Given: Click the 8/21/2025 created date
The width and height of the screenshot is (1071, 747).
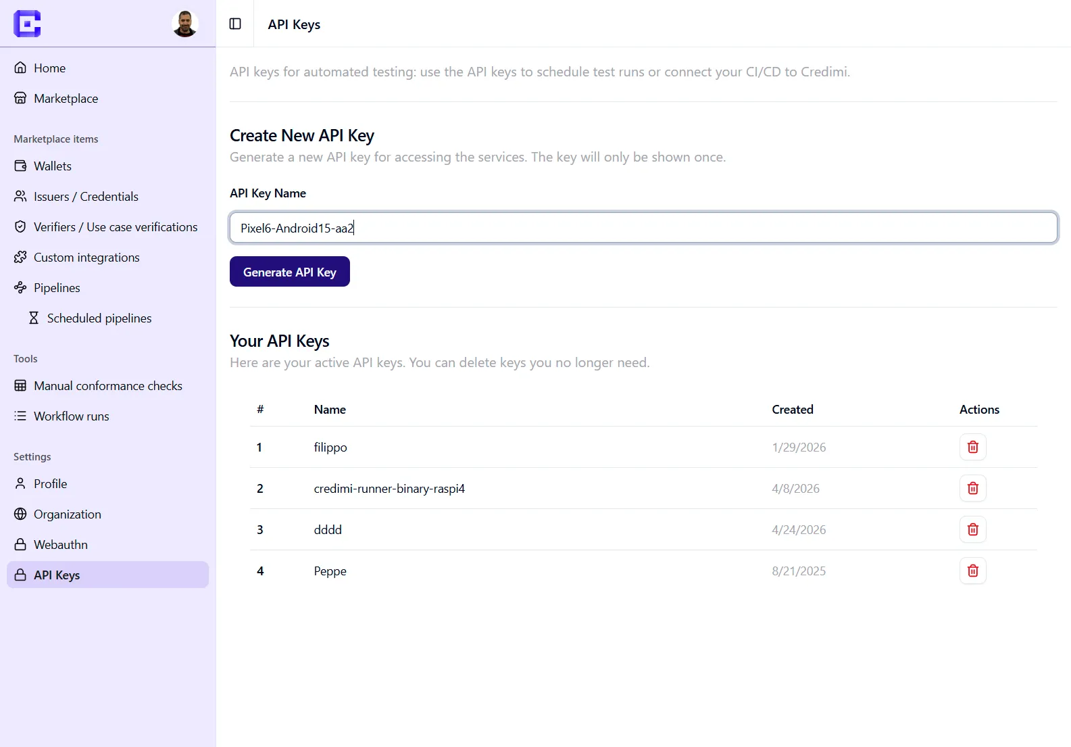Looking at the screenshot, I should pos(799,571).
